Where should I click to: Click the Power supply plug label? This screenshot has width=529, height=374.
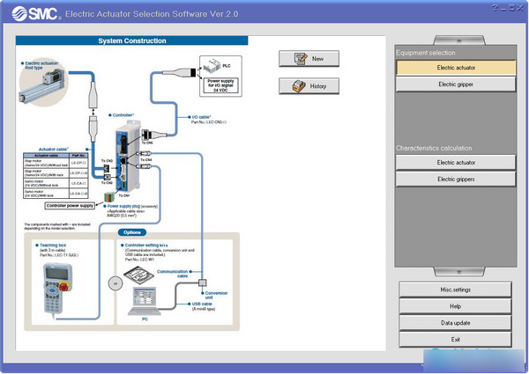(x=123, y=206)
